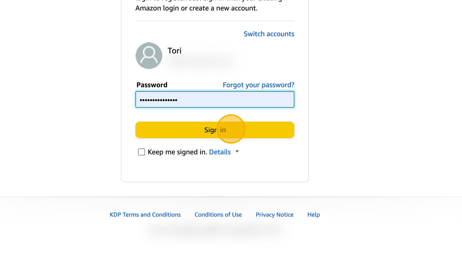The height and width of the screenshot is (258, 462).
Task: Click the blurred copyright text in footer
Action: (x=214, y=230)
